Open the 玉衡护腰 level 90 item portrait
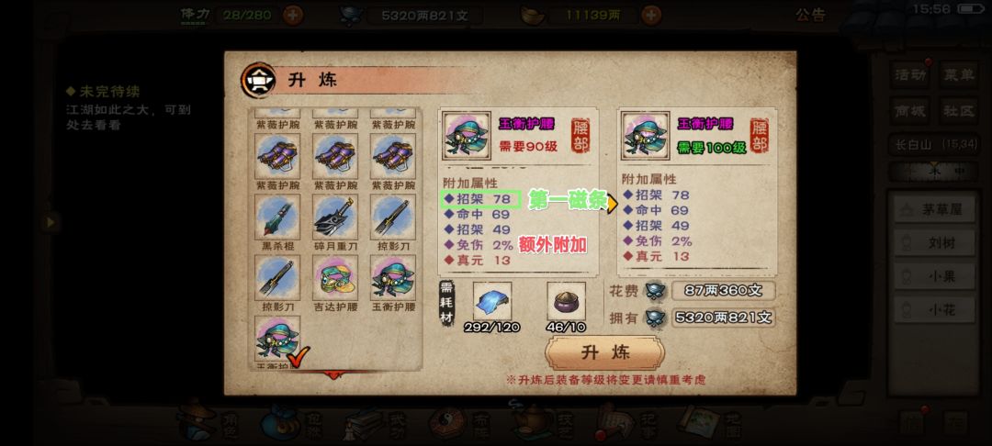 (x=467, y=135)
